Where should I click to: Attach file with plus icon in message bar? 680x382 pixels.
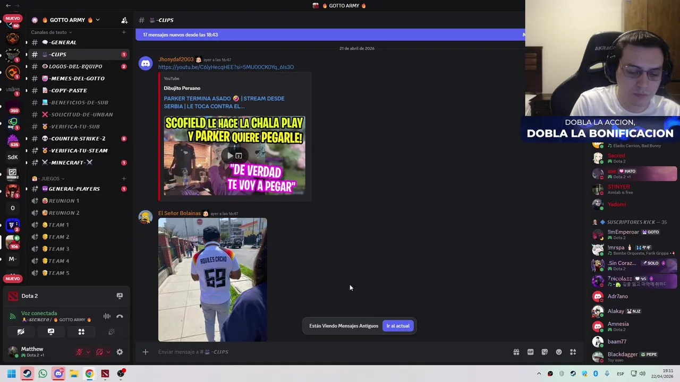click(x=145, y=352)
